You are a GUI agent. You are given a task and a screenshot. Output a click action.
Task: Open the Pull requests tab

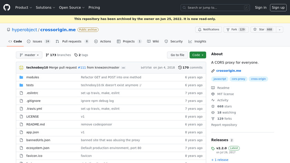pos(72,41)
